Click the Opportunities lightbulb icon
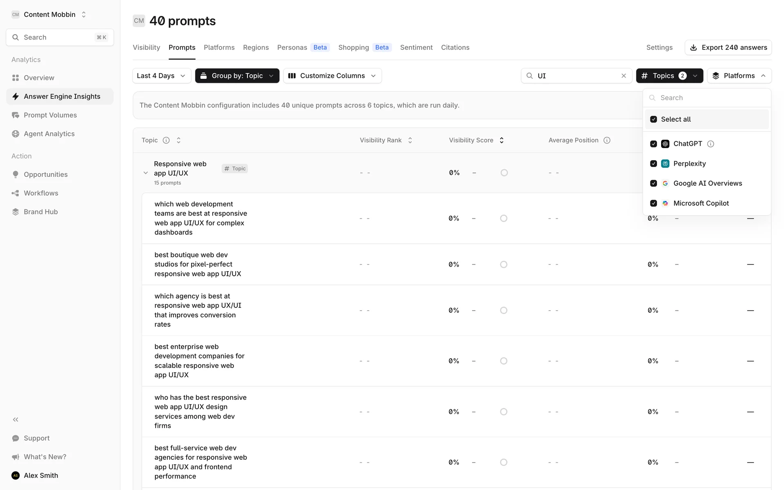Image resolution: width=784 pixels, height=490 pixels. click(16, 174)
